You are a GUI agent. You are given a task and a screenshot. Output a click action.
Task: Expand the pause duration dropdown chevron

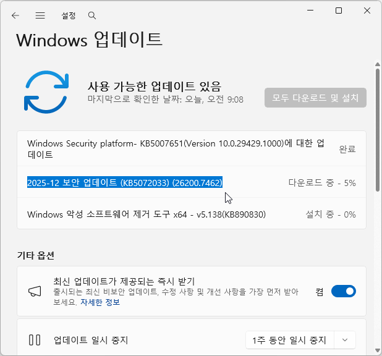point(345,340)
